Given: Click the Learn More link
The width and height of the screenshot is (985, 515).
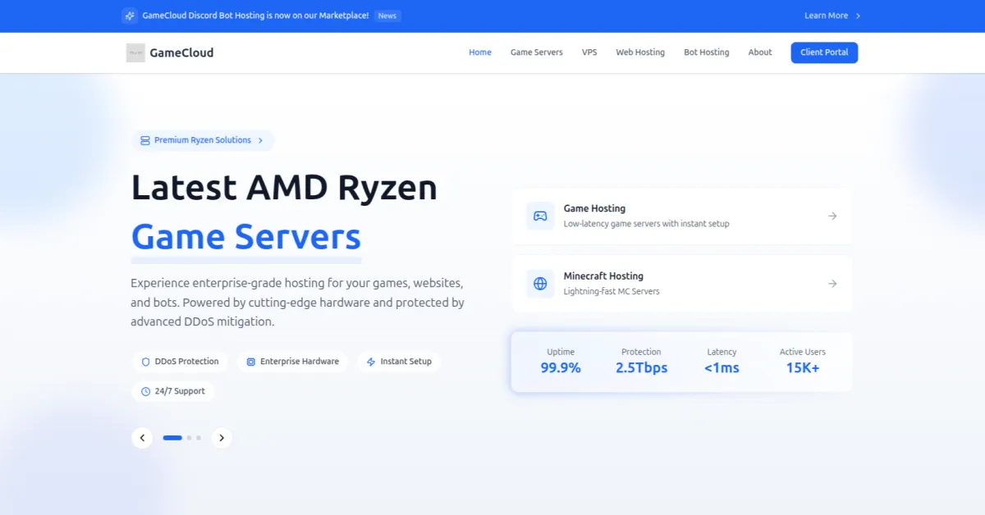Looking at the screenshot, I should pyautogui.click(x=826, y=15).
